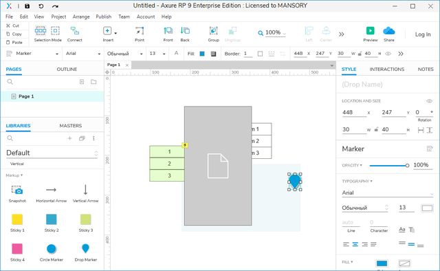440x271 pixels.
Task: Open the Insert dropdown arrow
Action: [x=115, y=33]
